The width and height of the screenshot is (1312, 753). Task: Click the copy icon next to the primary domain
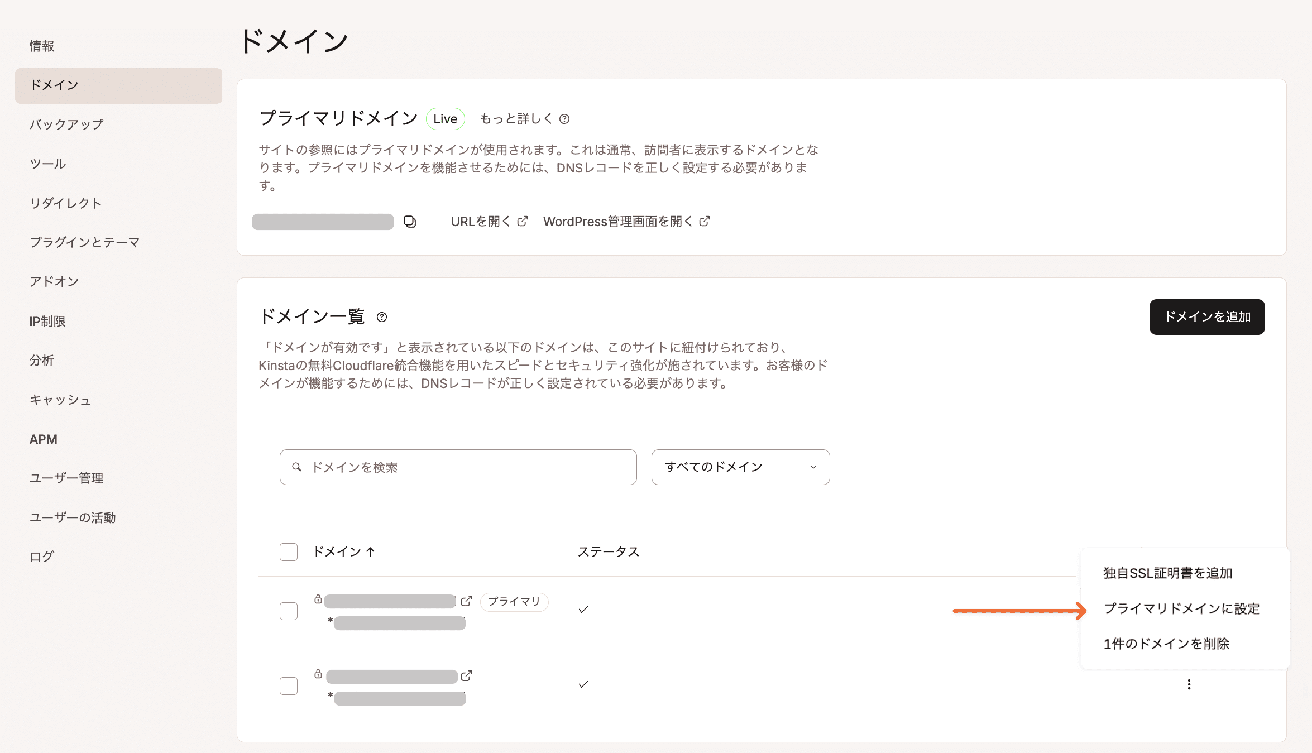click(x=409, y=222)
